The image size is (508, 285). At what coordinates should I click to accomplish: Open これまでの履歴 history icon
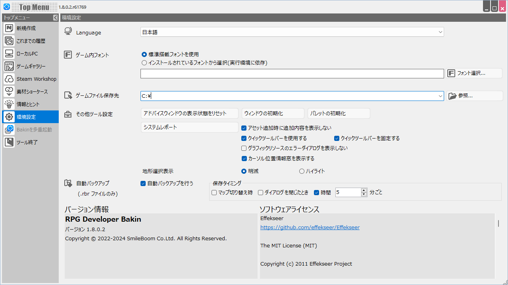pos(10,41)
